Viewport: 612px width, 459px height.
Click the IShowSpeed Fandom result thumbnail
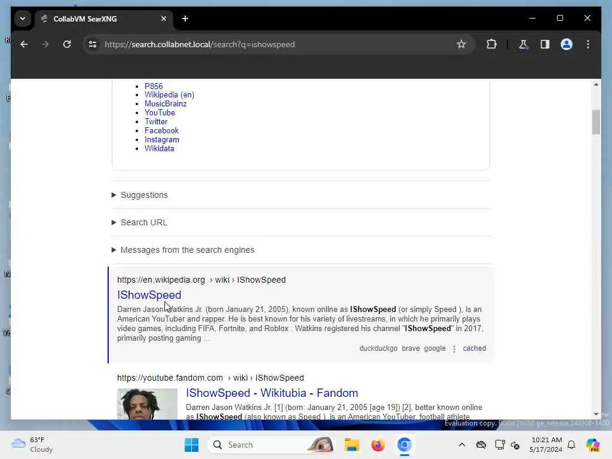pos(147,404)
